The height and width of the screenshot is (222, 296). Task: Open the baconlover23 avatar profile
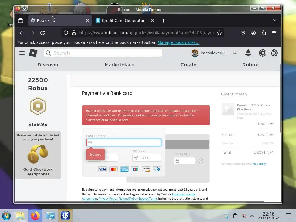tap(195, 53)
